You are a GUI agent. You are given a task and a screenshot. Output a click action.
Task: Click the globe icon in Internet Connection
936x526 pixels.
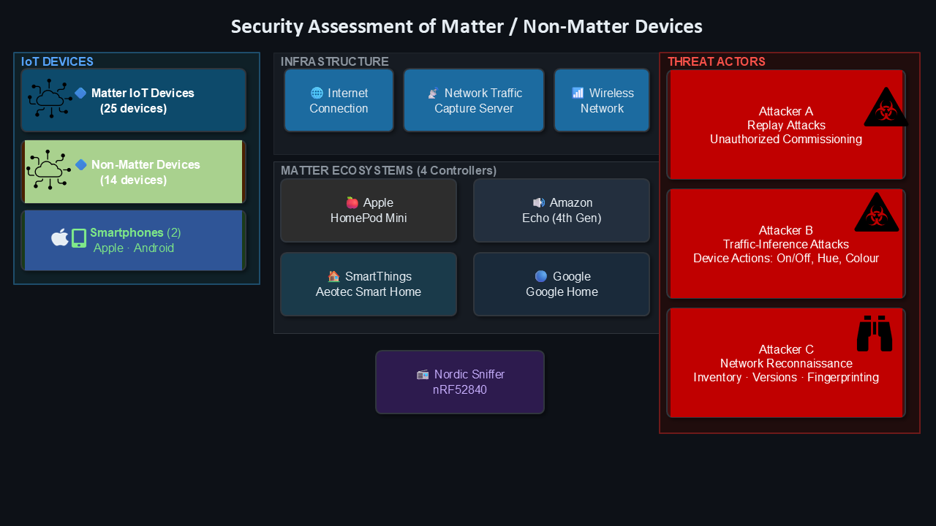coord(317,93)
